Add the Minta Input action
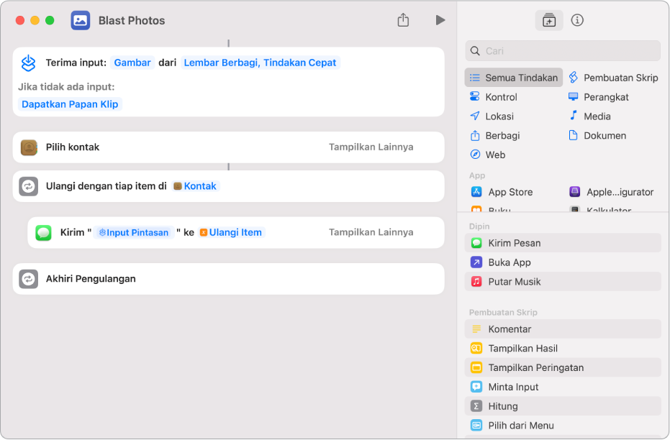The image size is (670, 440). [563, 387]
